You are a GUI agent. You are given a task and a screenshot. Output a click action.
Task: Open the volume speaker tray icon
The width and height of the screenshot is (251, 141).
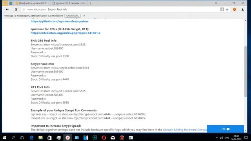(221, 137)
